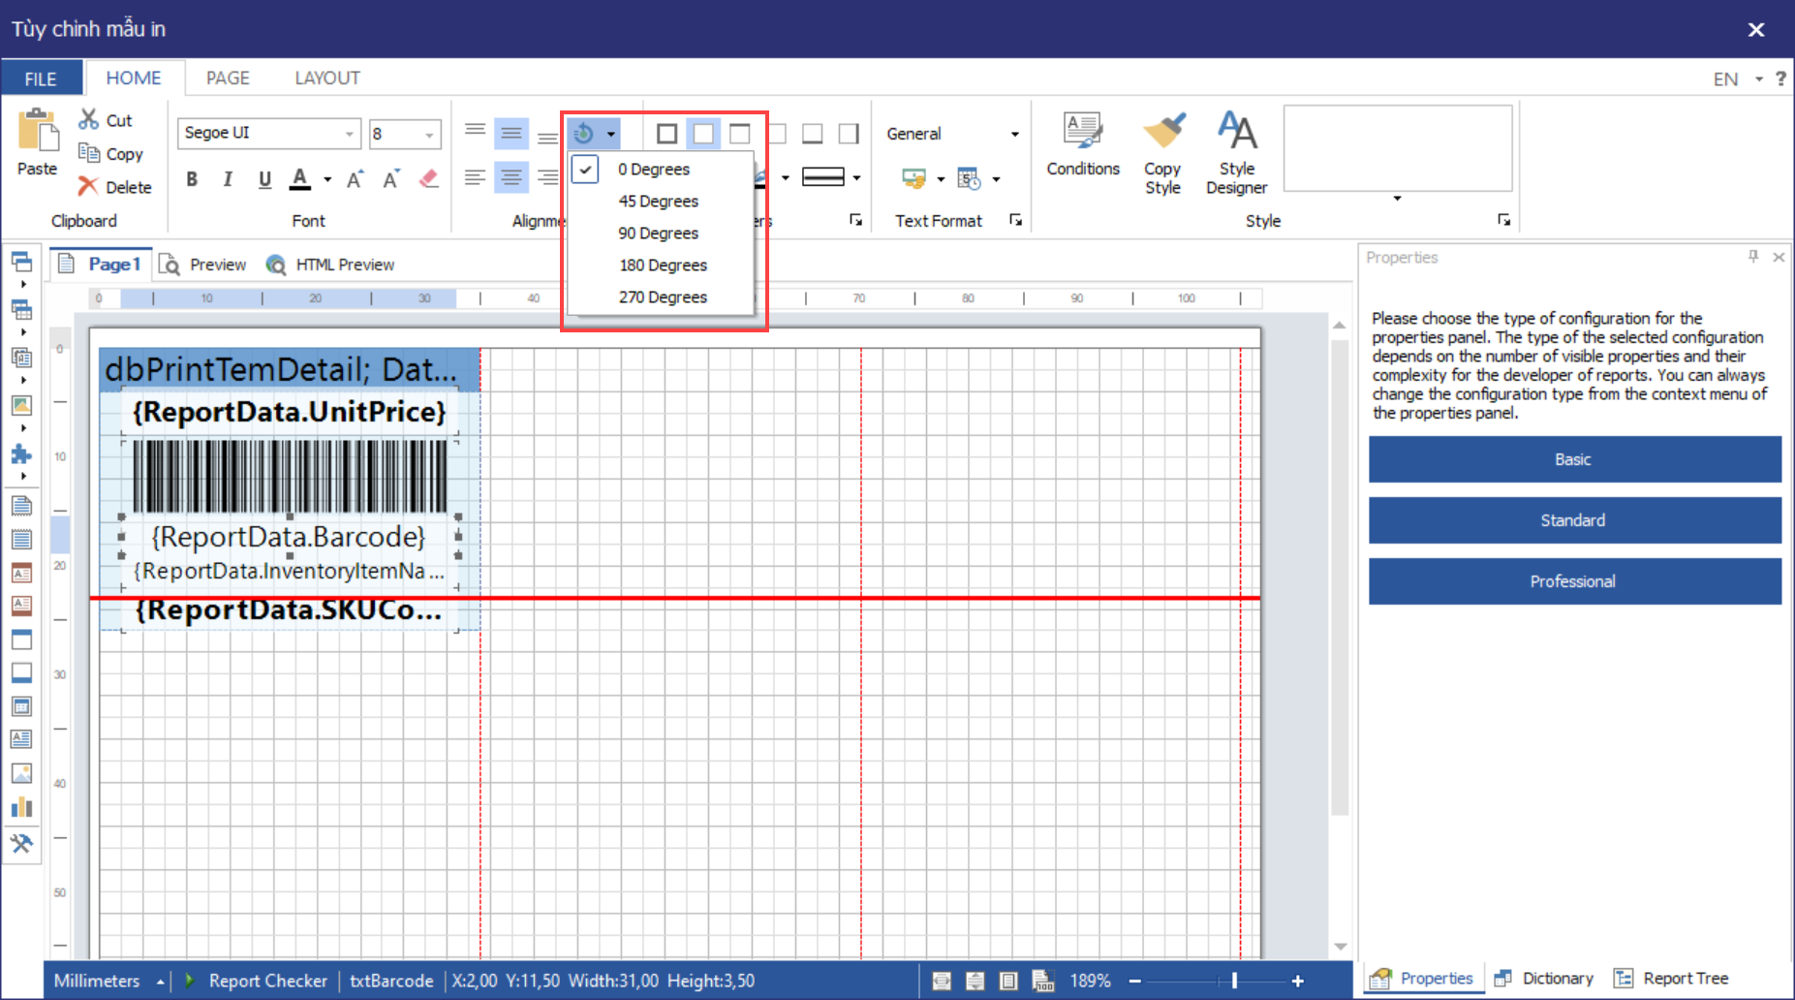Click the Paste clipboard icon
This screenshot has width=1795, height=1000.
pyautogui.click(x=38, y=132)
